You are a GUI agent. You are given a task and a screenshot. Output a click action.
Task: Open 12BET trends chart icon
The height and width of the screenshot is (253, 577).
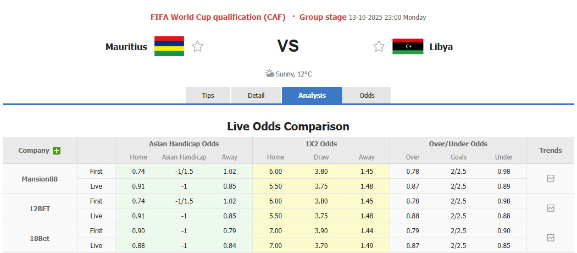pos(551,208)
